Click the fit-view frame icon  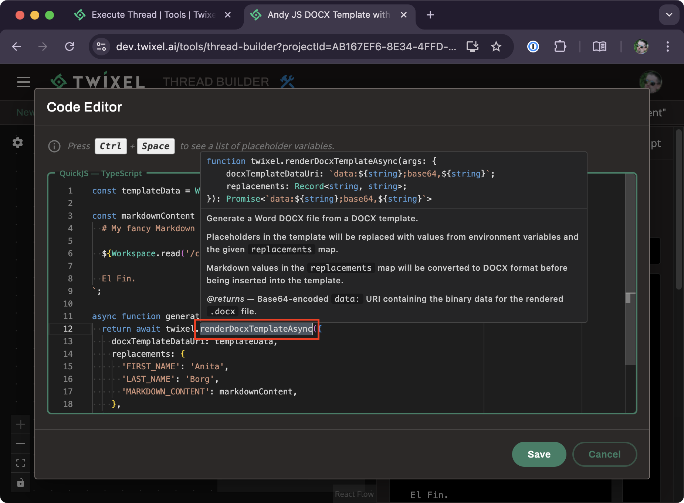[x=20, y=463]
